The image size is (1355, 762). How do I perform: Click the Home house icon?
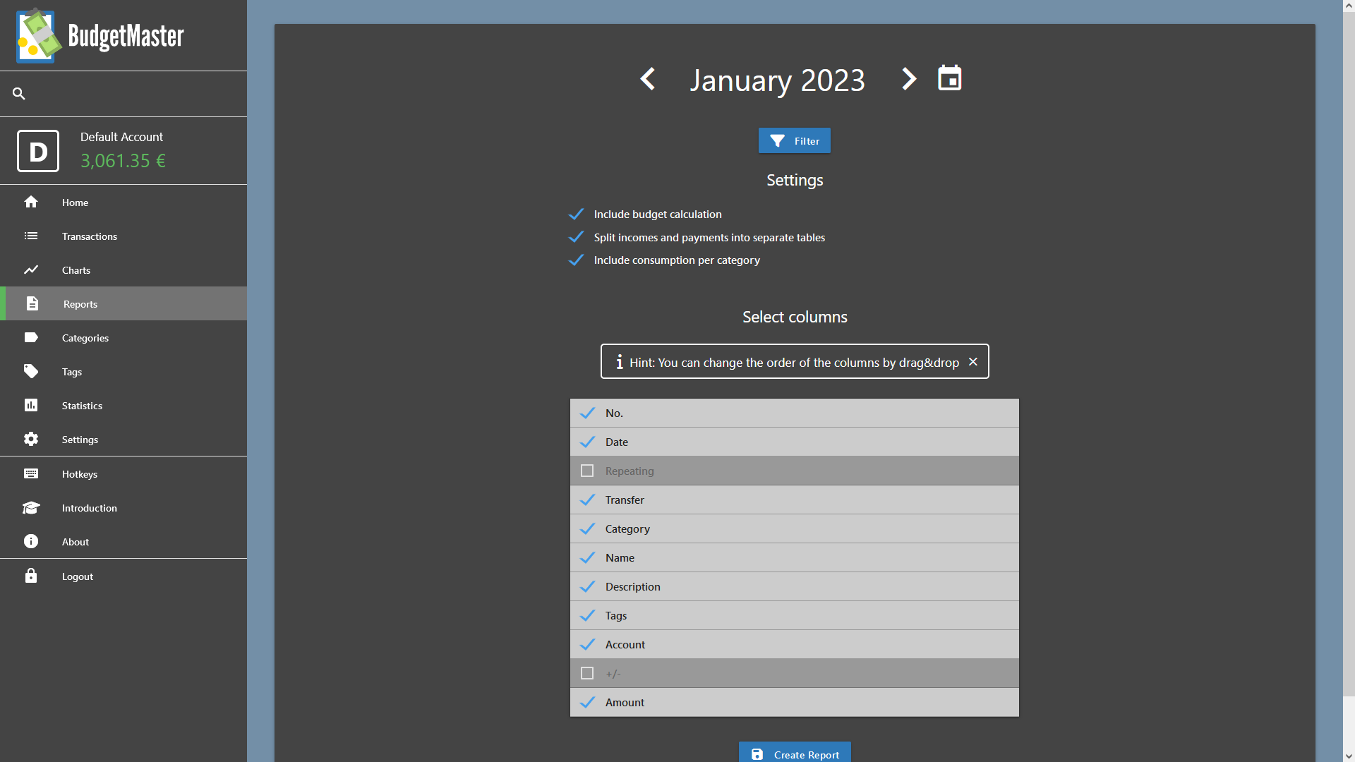coord(31,202)
